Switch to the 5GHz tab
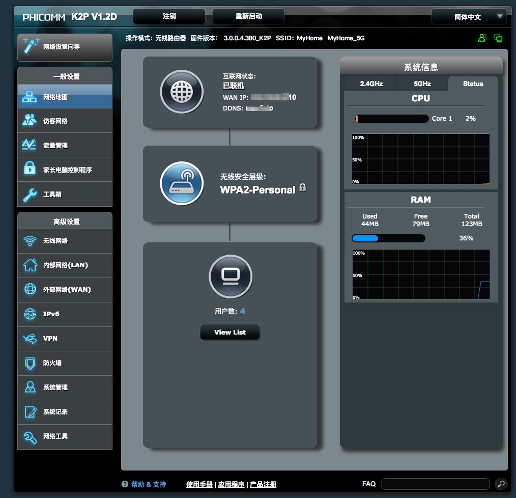Viewport: 516px width, 498px height. click(x=422, y=84)
